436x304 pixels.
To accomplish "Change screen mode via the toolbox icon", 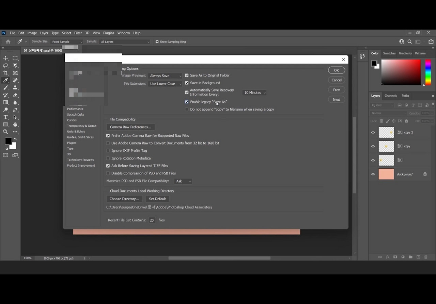I will [15, 155].
